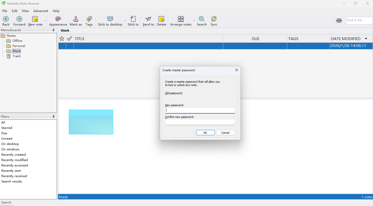
Task: Expand the New note dropdown arrow
Action: pos(45,21)
